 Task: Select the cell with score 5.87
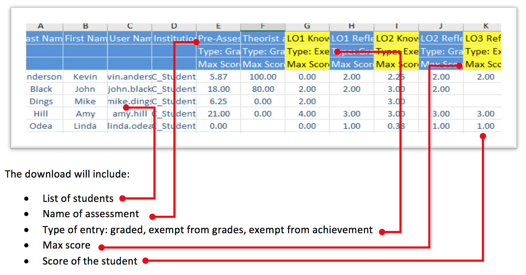[218, 77]
